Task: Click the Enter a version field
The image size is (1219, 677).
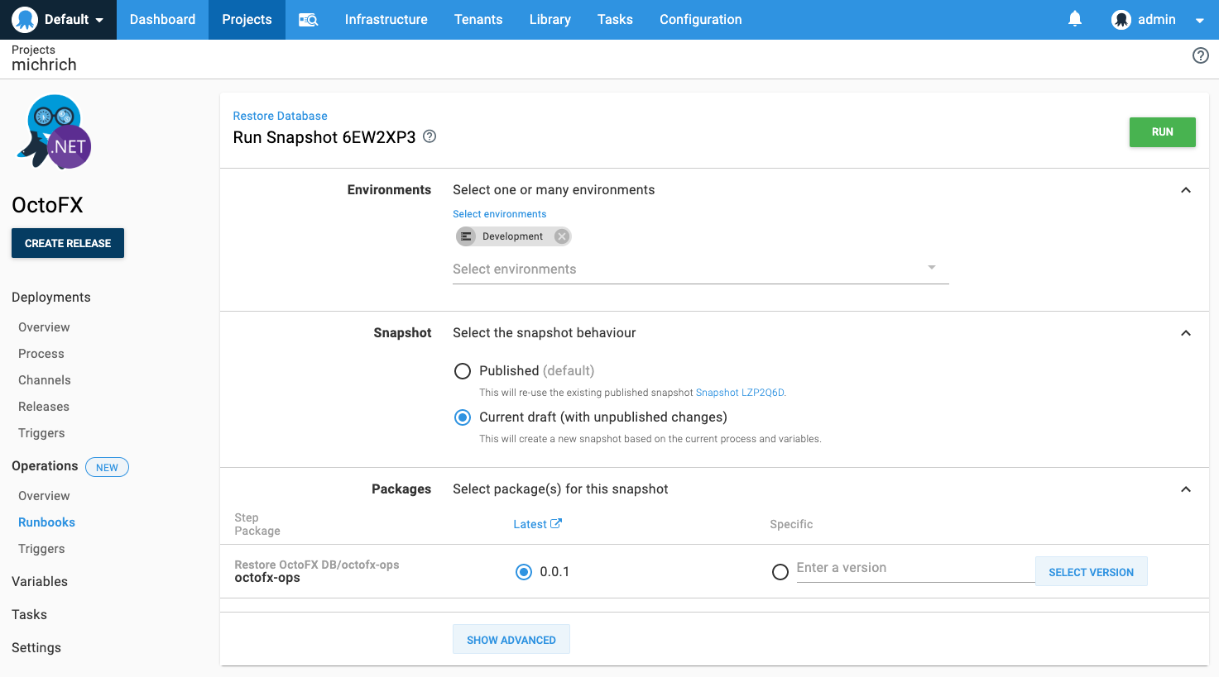Action: point(914,568)
